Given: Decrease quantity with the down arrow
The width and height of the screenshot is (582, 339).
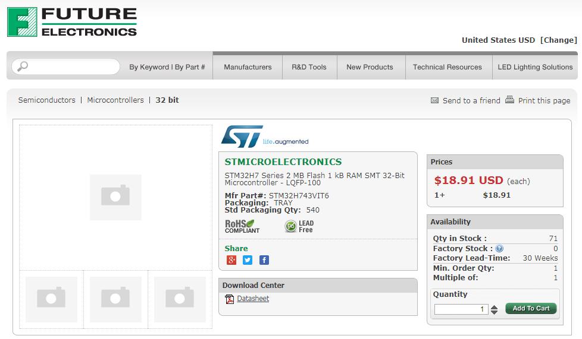Looking at the screenshot, I should 494,312.
